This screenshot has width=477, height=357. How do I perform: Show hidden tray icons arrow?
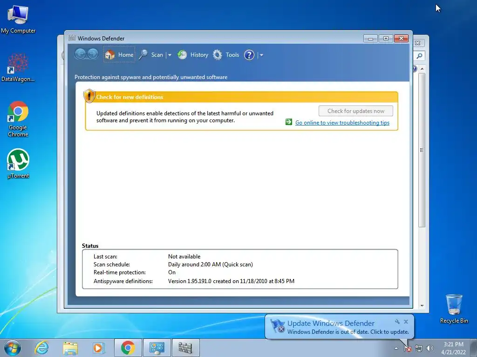[396, 348]
